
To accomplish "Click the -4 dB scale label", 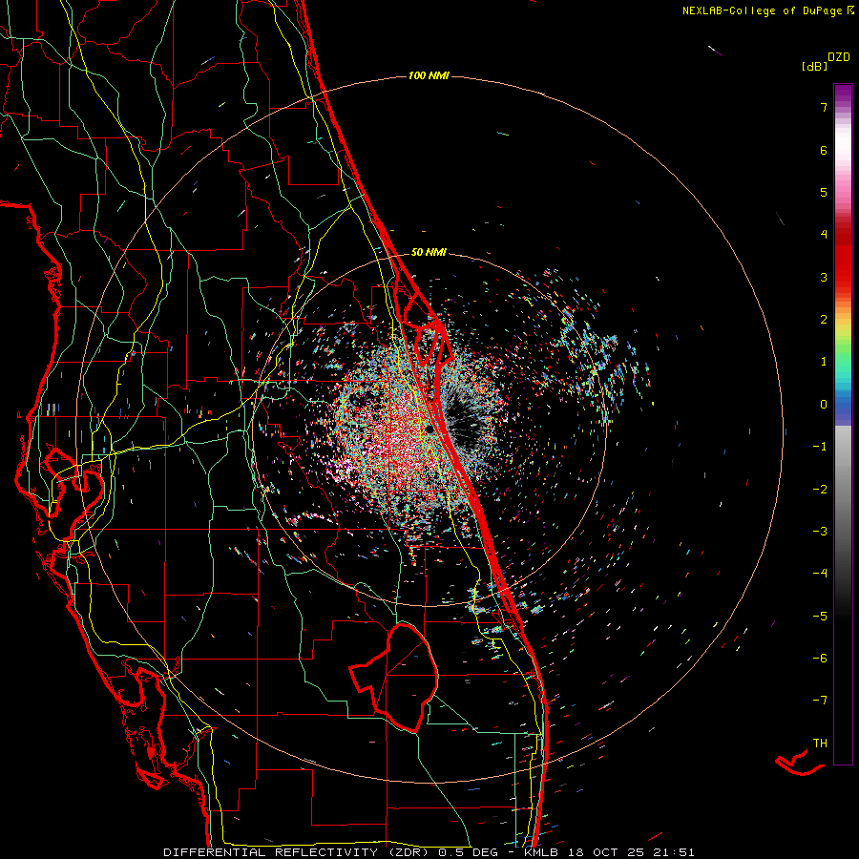I will coord(820,574).
